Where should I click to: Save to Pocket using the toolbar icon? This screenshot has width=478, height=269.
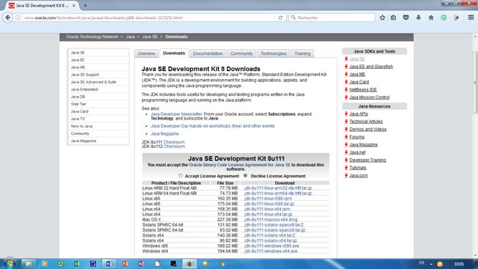406,18
